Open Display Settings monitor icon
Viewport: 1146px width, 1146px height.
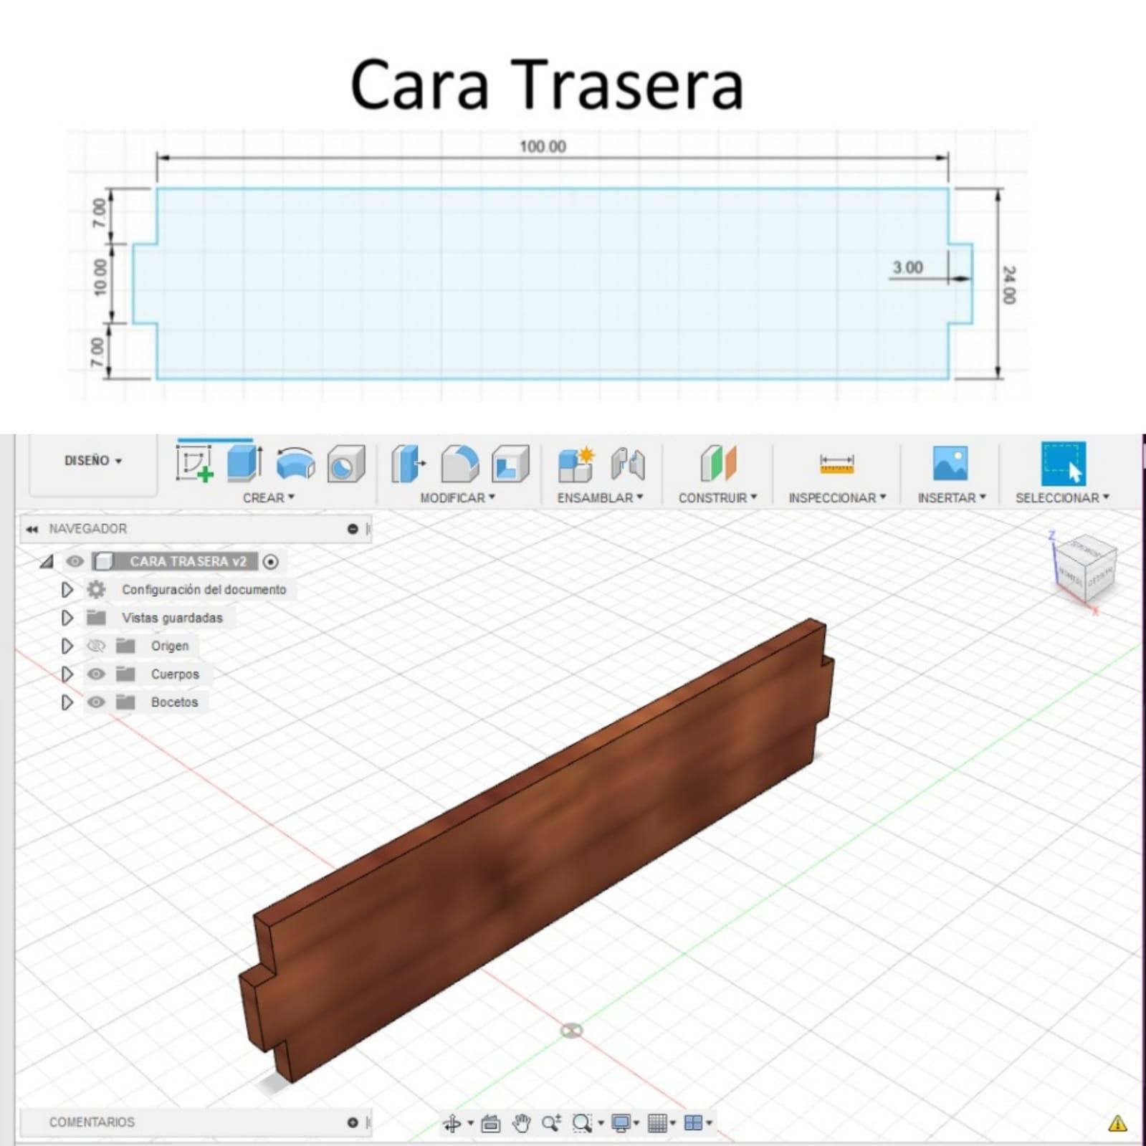tap(621, 1123)
